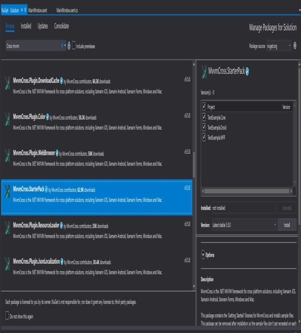
Task: Toggle Include prerelease checkbox
Action: point(74,45)
